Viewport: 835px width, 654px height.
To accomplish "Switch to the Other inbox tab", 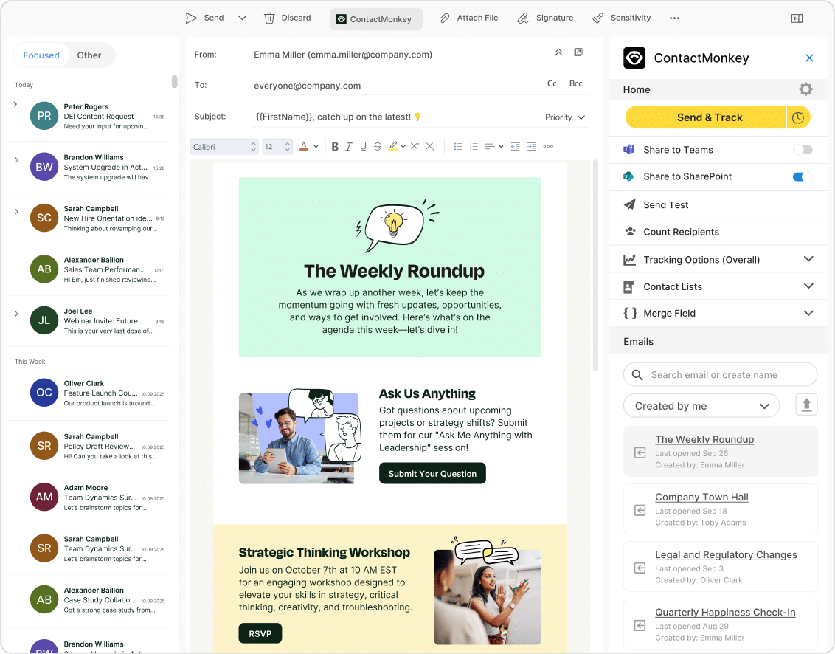I will click(x=89, y=55).
